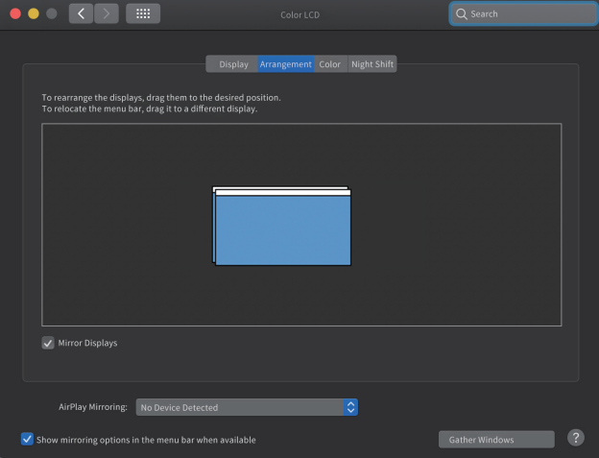The height and width of the screenshot is (458, 599).
Task: Go back using the left chevron button
Action: (81, 14)
